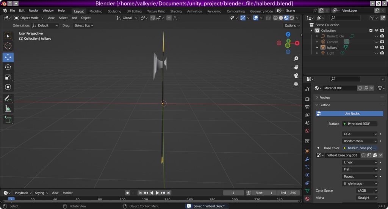The width and height of the screenshot is (388, 209).
Task: Open the File menu
Action: tap(13, 11)
